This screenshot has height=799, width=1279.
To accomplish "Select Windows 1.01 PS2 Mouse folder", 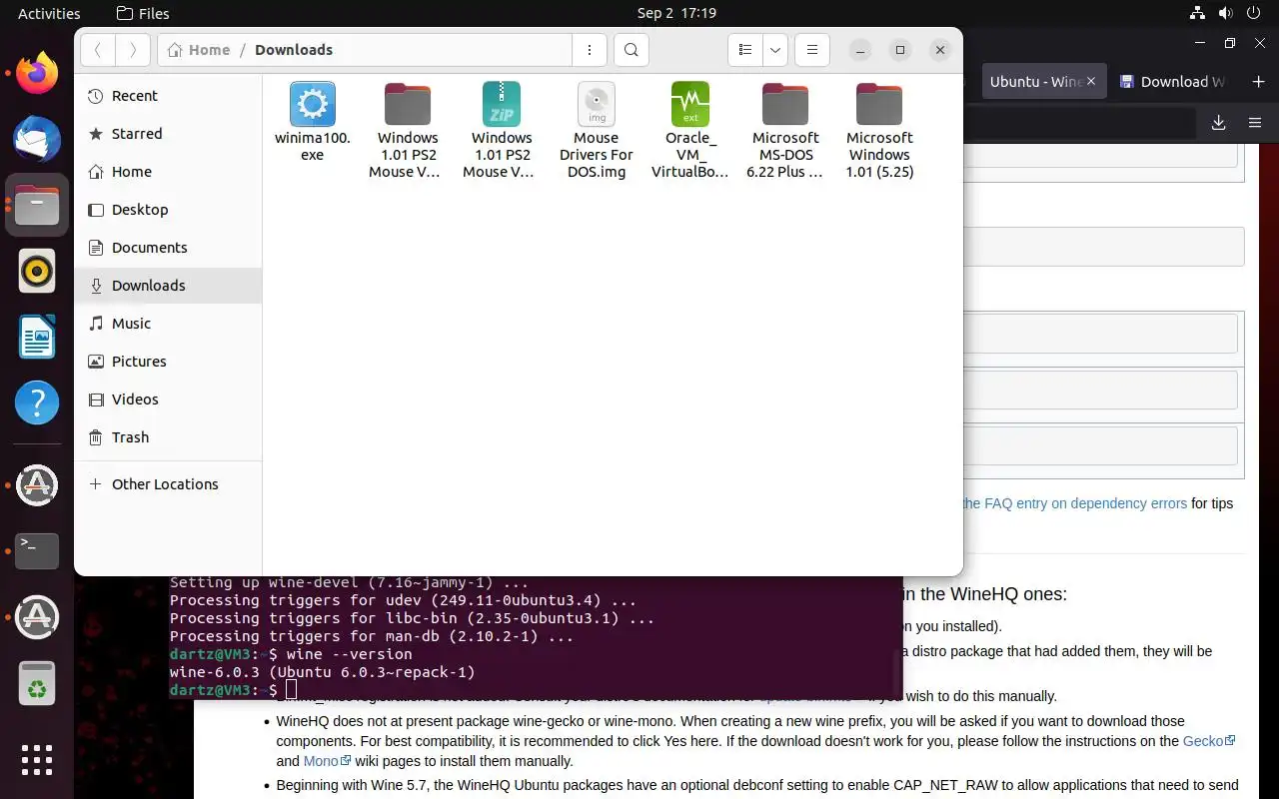I will 408,130.
